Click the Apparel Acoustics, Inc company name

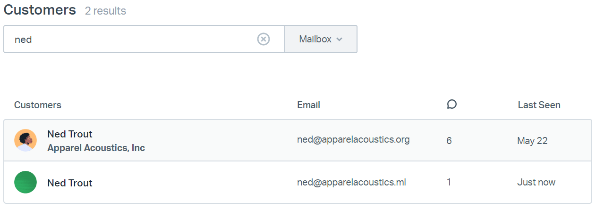[96, 148]
